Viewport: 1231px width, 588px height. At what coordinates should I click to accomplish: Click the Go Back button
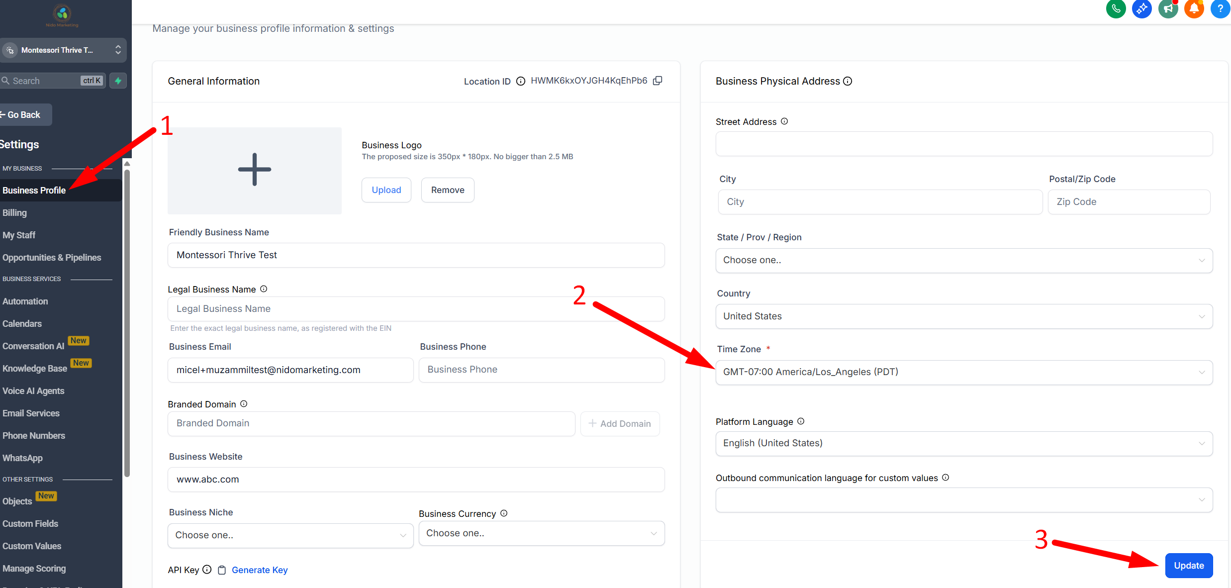tap(25, 114)
